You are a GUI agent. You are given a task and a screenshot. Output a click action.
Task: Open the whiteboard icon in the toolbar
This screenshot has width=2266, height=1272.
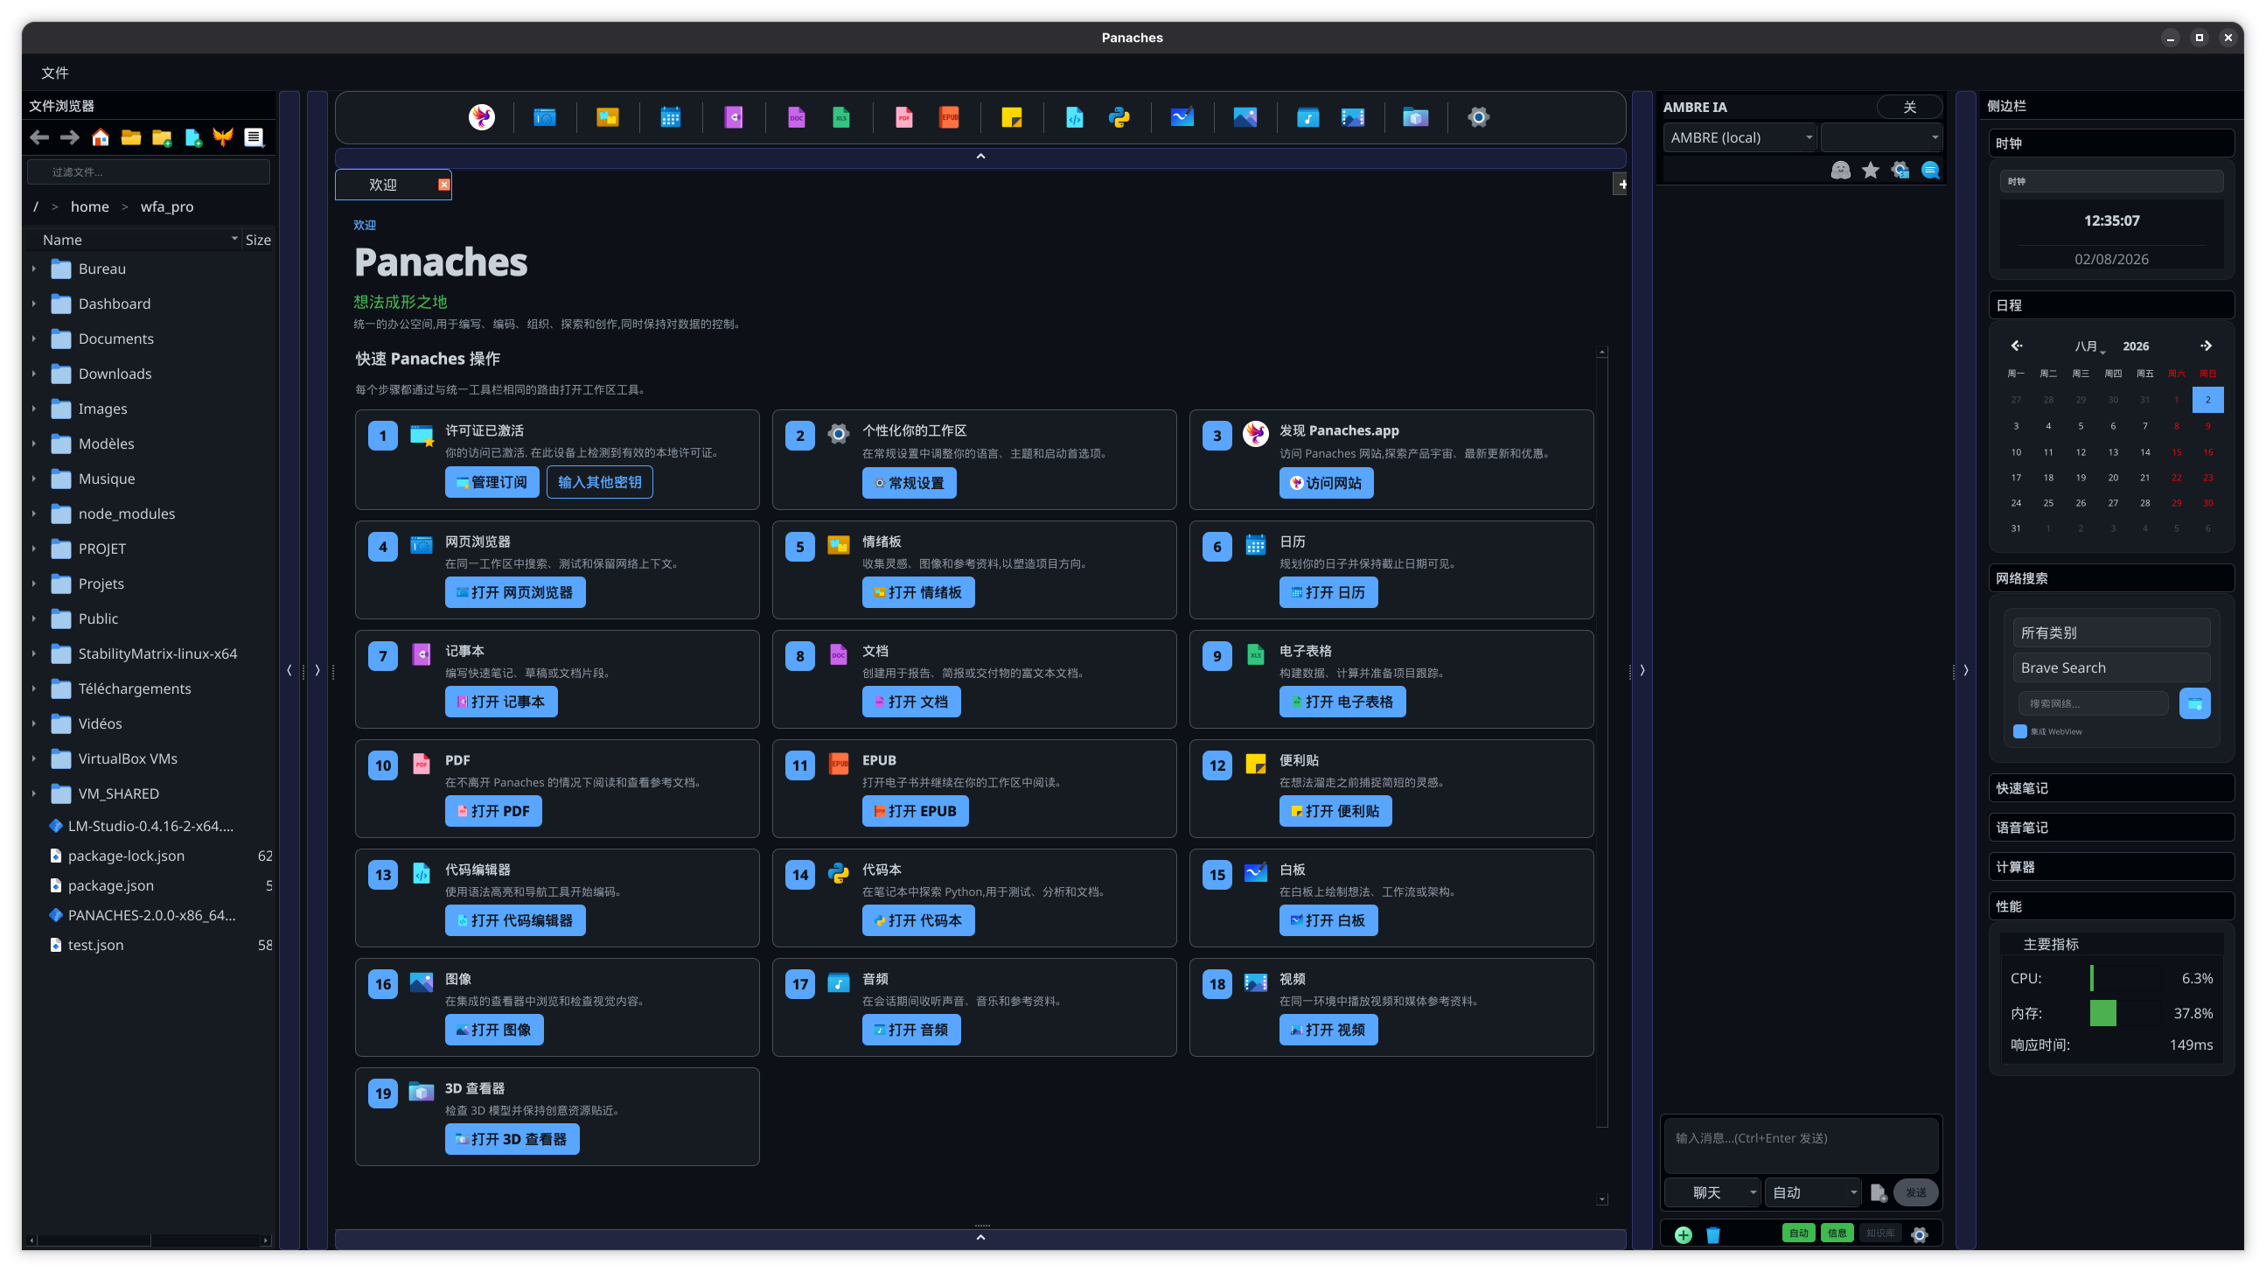click(x=1182, y=117)
